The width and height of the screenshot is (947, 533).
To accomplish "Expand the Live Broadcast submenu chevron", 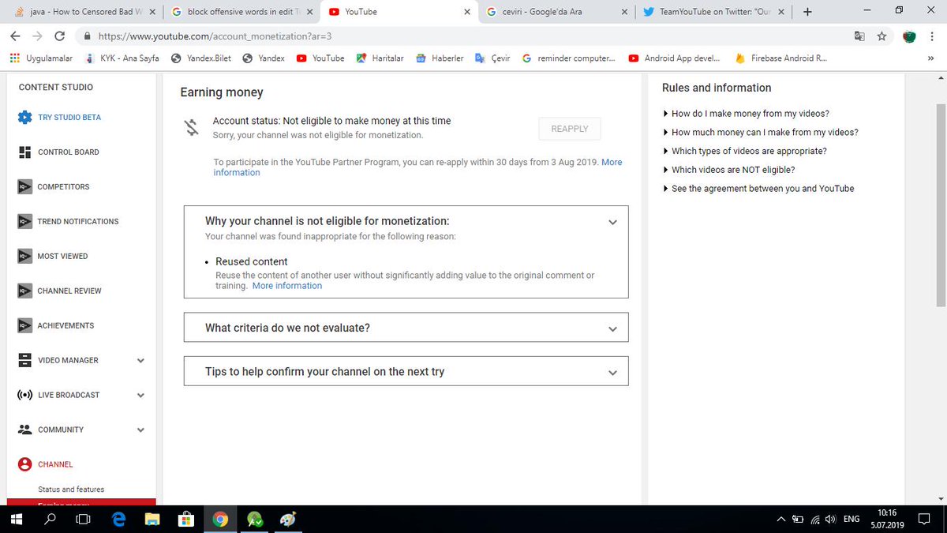I will 141,396.
